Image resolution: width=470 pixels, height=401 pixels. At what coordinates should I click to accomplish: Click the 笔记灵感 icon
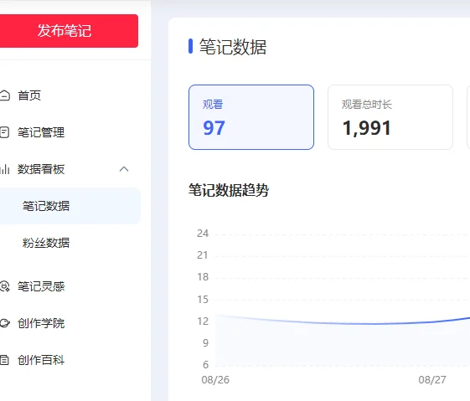pos(4,286)
